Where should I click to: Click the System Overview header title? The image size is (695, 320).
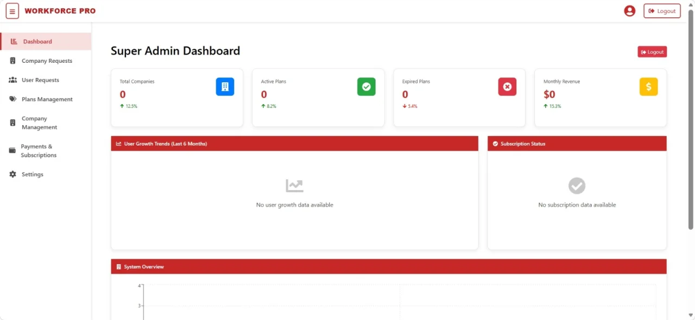pyautogui.click(x=144, y=267)
